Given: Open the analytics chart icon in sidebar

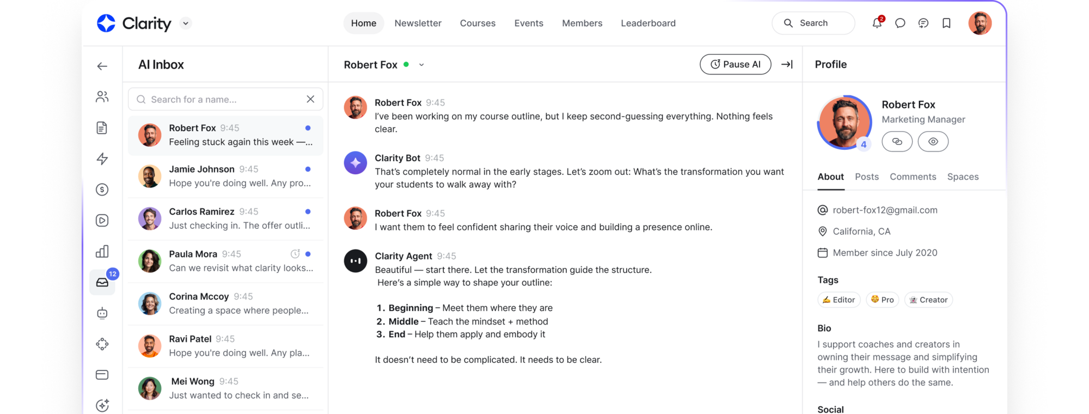Looking at the screenshot, I should pyautogui.click(x=102, y=251).
